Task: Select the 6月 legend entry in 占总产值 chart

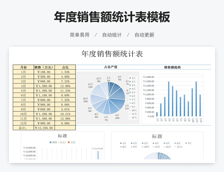Action: (132, 96)
